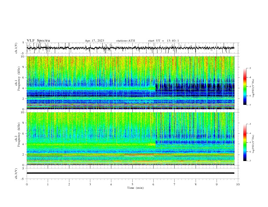268x207 pixels.
Task: Click the "station=ATH" label
Action: (126, 41)
